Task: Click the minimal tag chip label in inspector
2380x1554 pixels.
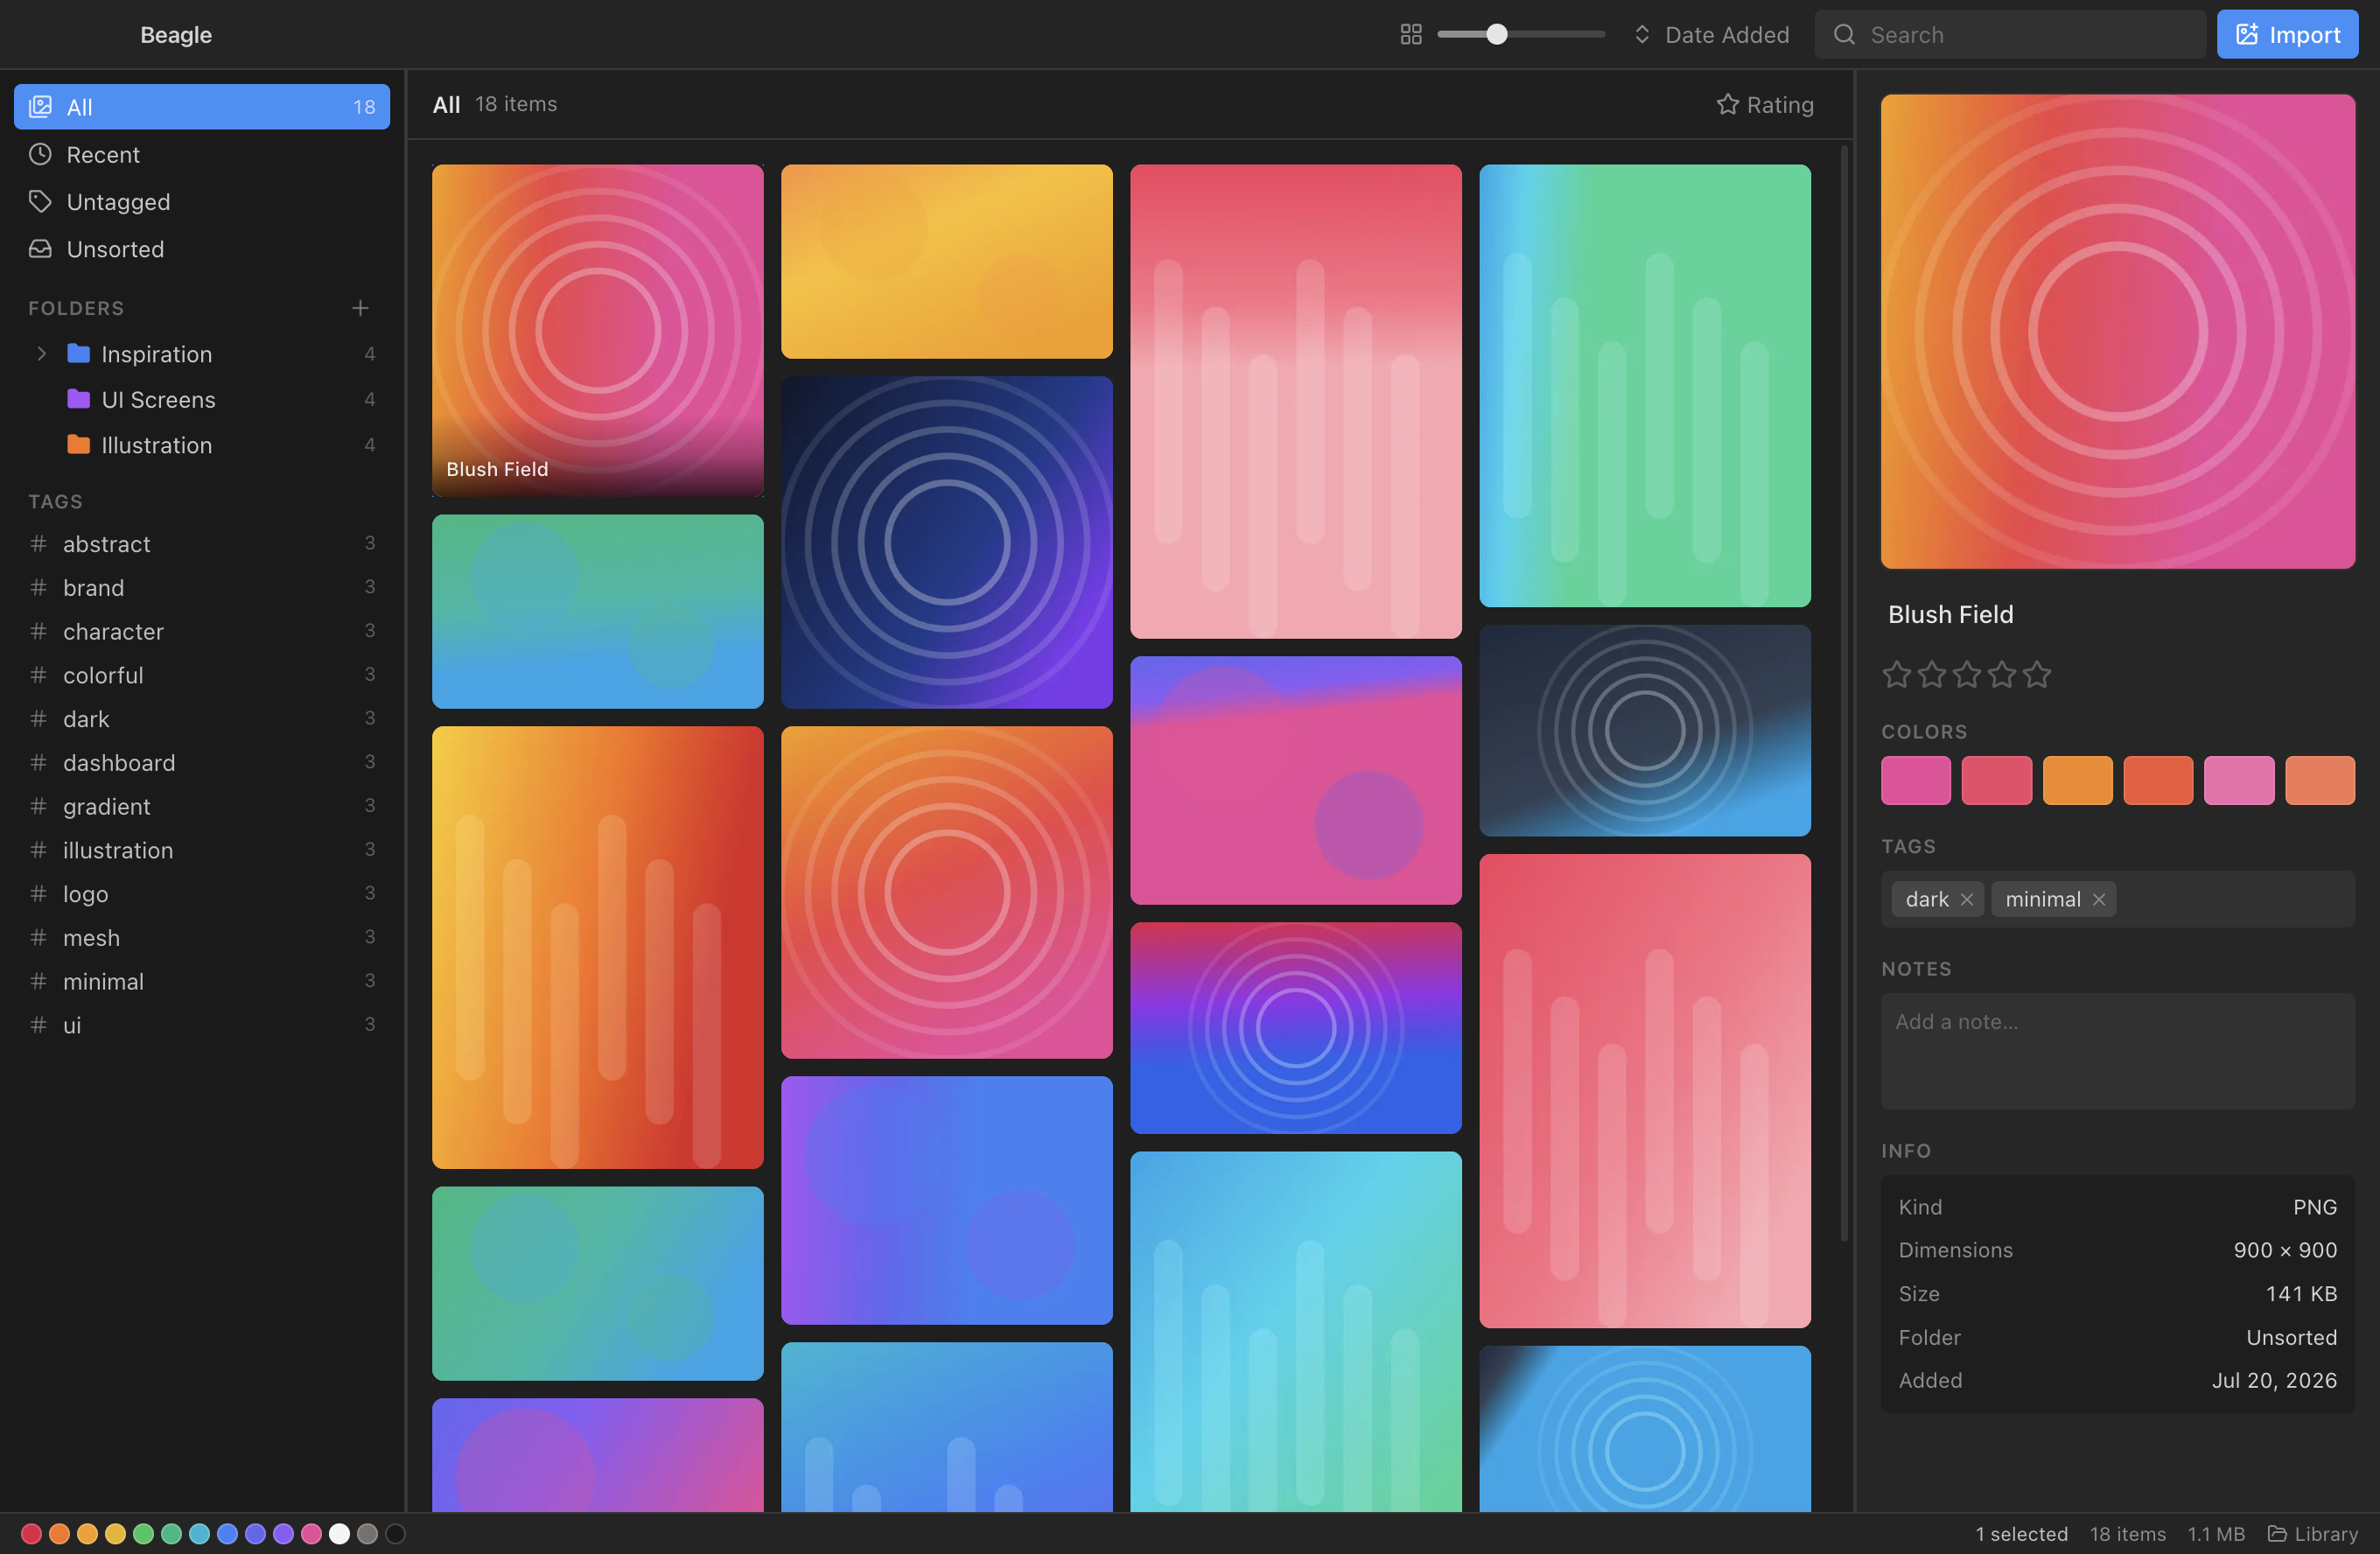Action: tap(2042, 899)
